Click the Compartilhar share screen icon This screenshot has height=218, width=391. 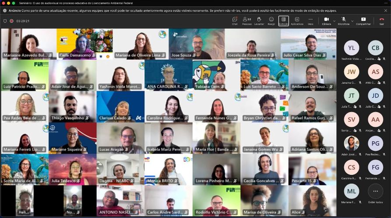363,20
